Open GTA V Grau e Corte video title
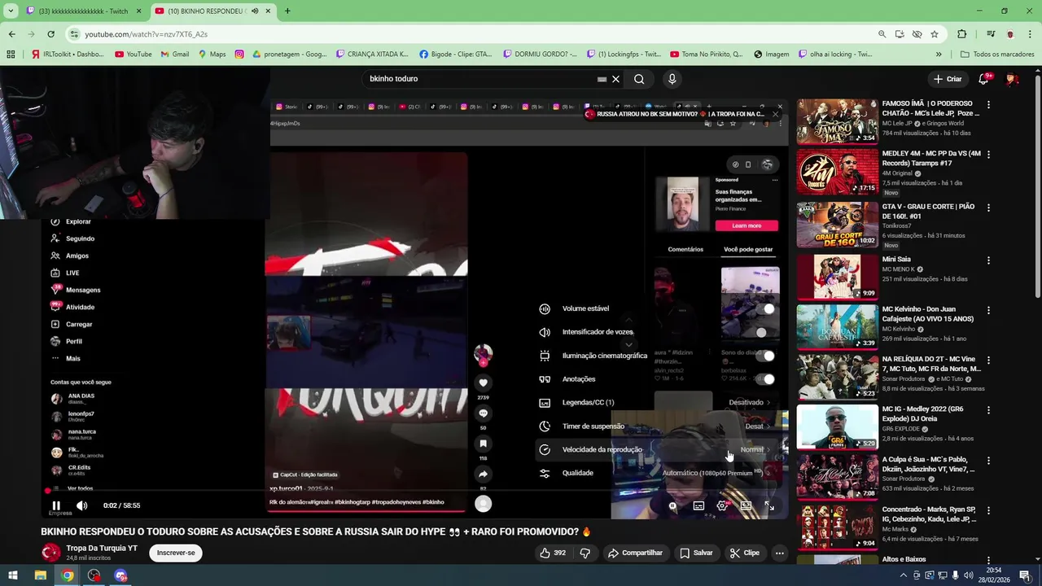1042x586 pixels. pos(928,212)
